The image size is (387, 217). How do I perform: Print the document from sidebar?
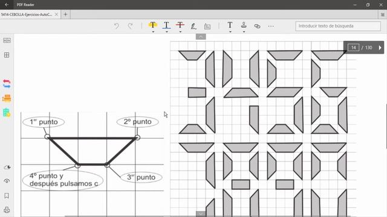click(7, 210)
